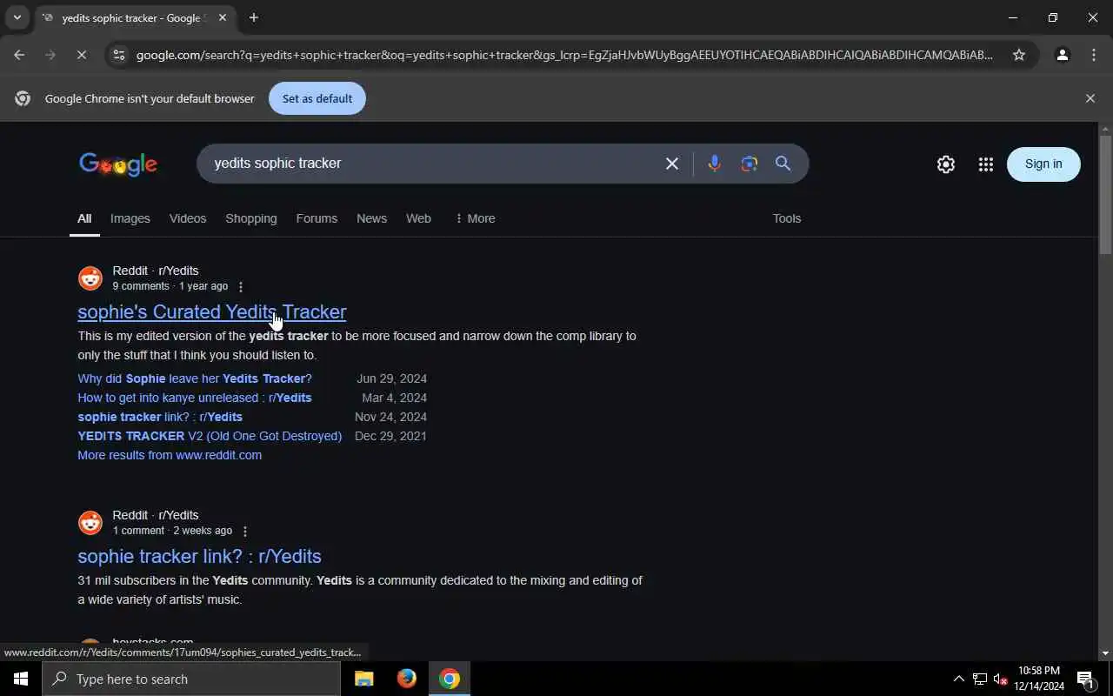Switch to the Videos tab
1113x696 pixels.
tap(188, 218)
